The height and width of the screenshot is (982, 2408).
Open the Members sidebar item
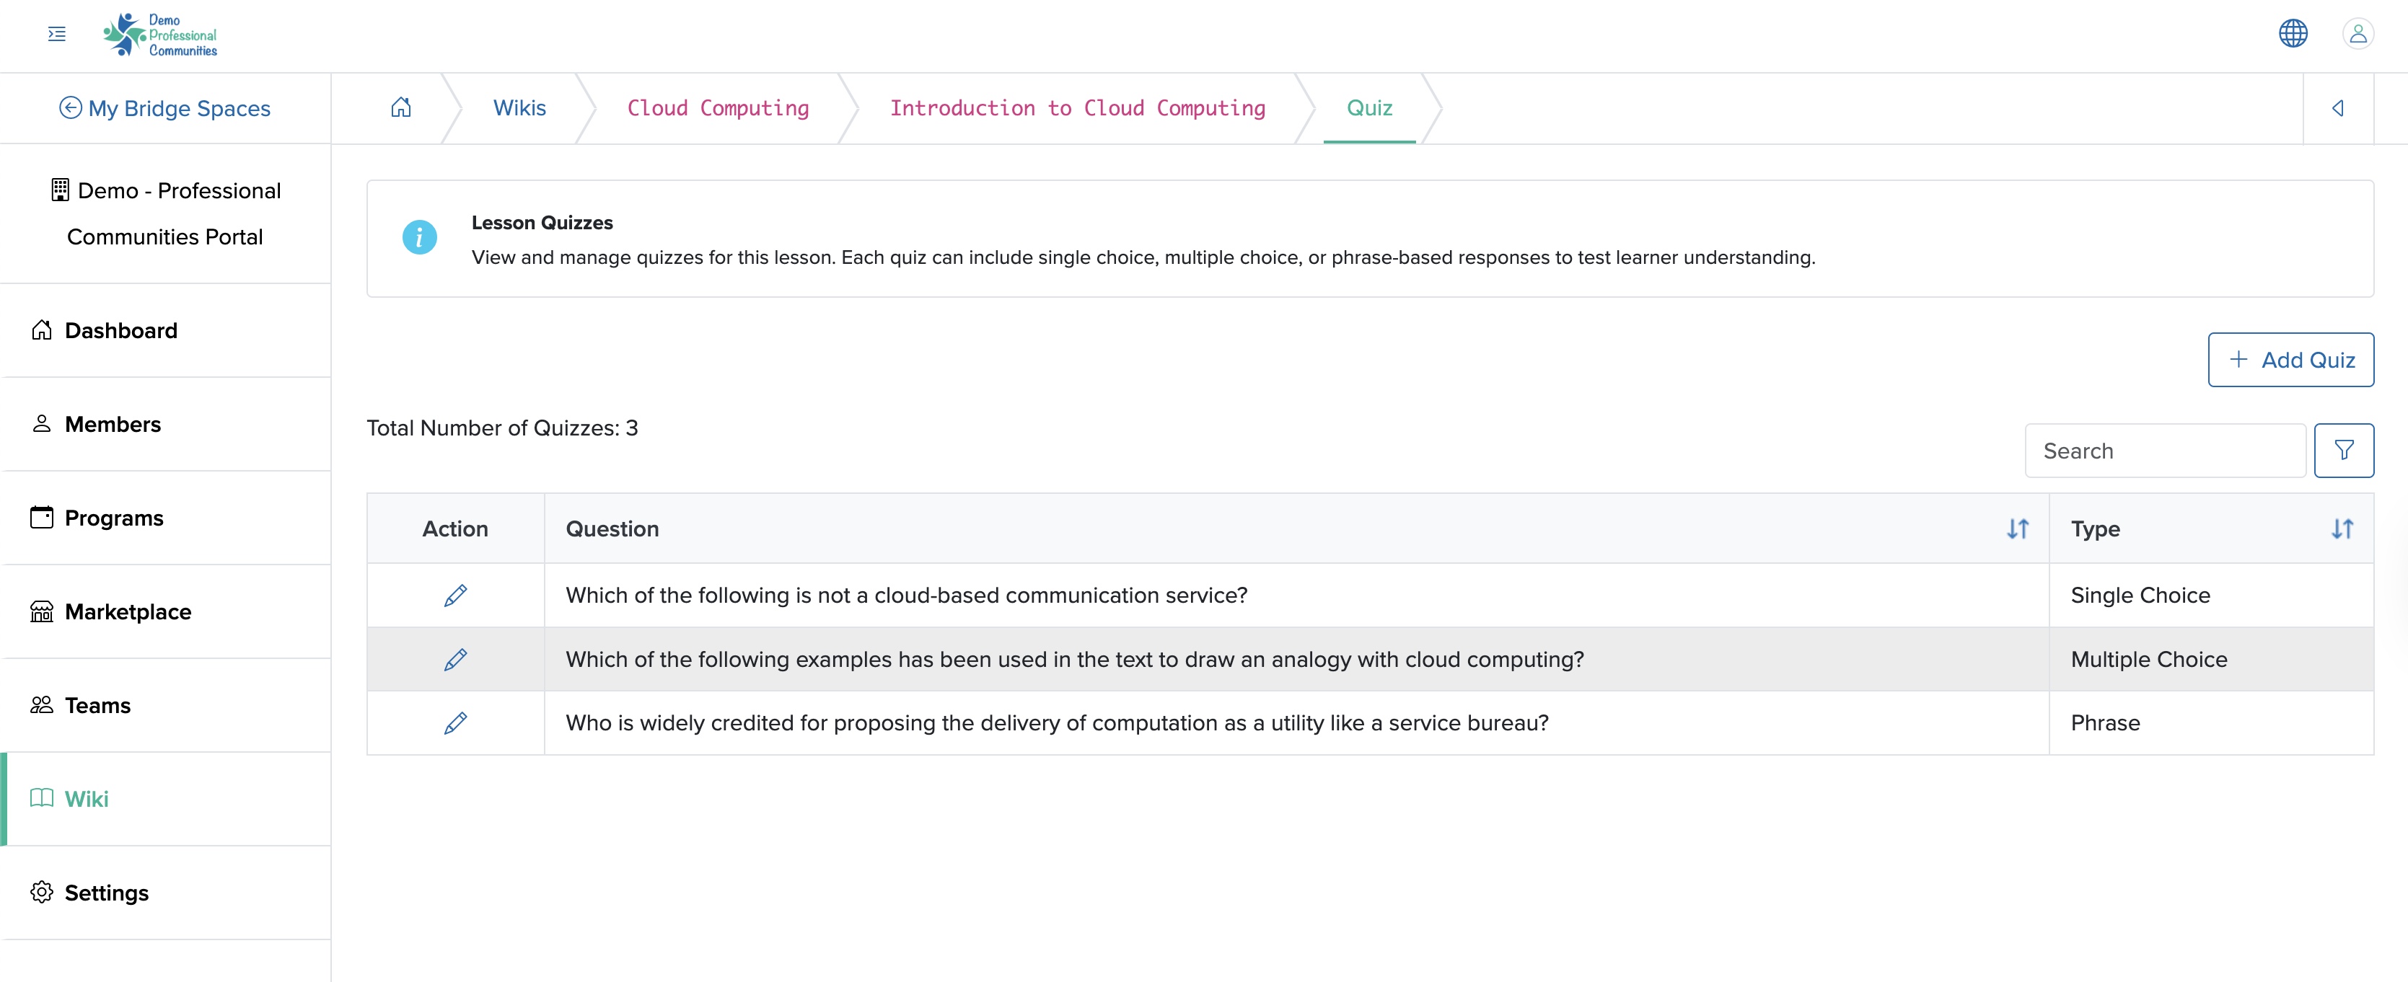[x=167, y=424]
